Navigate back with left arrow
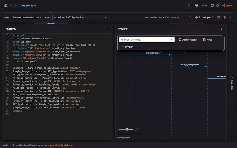This screenshot has height=148, width=237. point(11,5)
